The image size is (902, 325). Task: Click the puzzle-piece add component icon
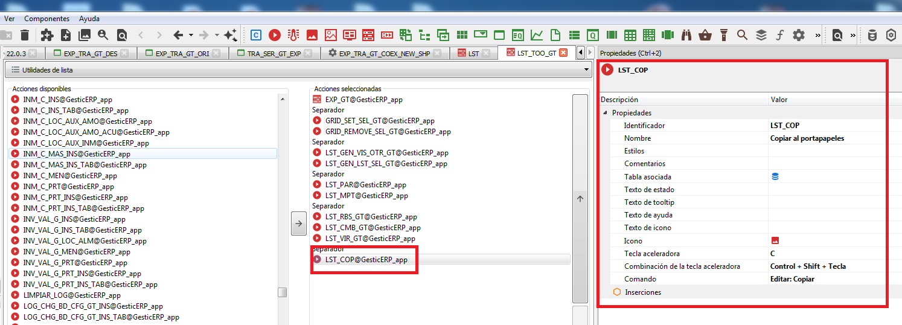pos(47,35)
